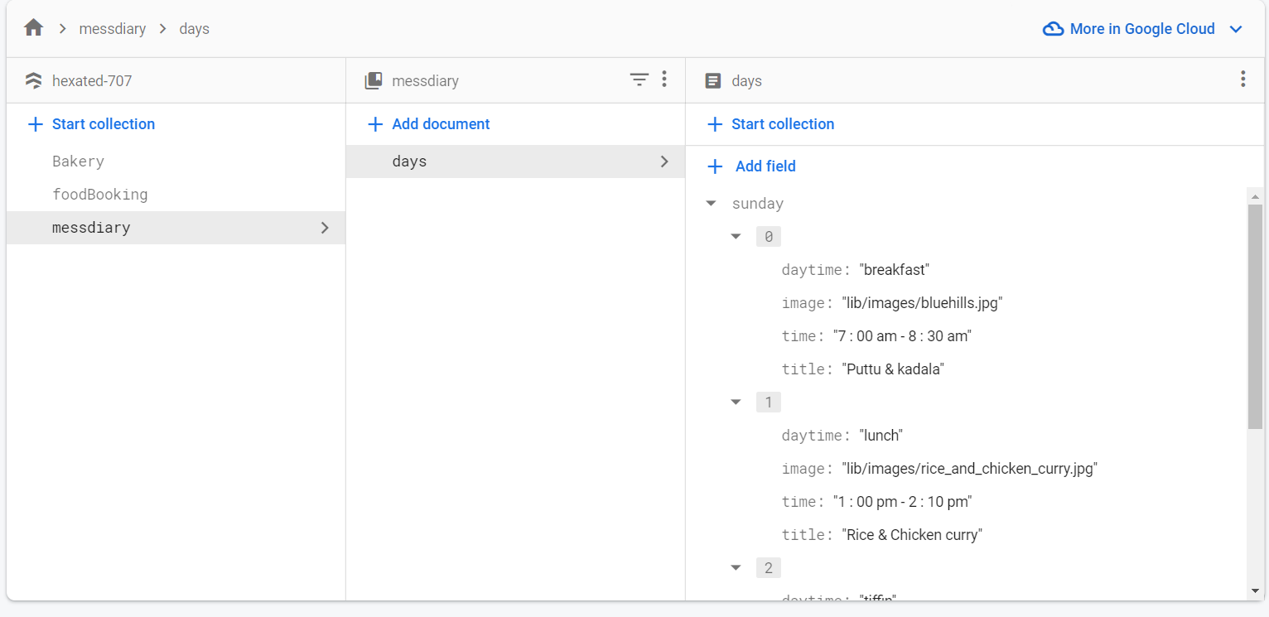
Task: Click the chevron on messdiary row
Action: click(325, 228)
